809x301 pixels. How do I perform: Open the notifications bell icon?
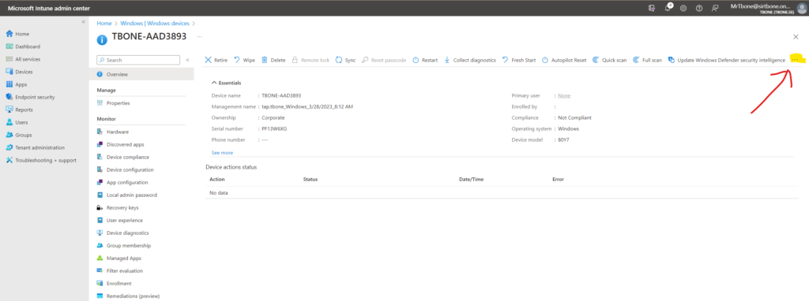coord(668,8)
